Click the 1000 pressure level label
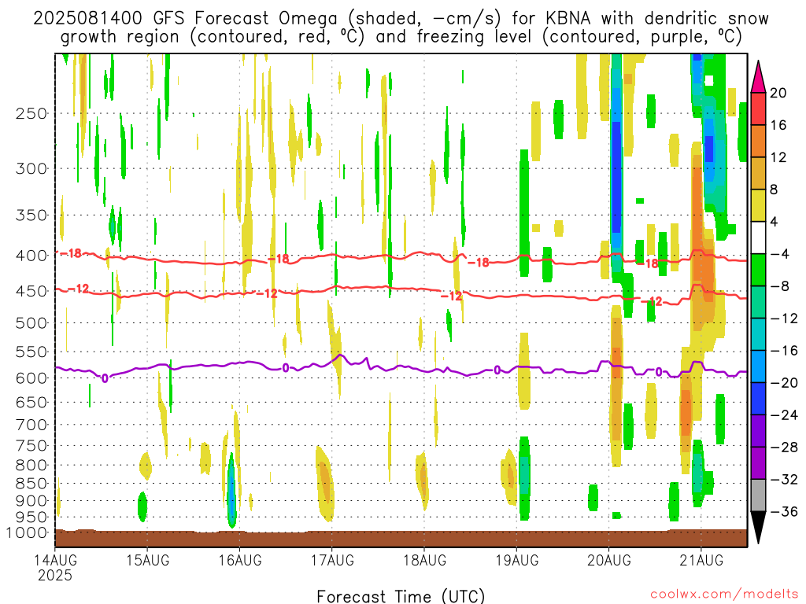 pos(28,532)
